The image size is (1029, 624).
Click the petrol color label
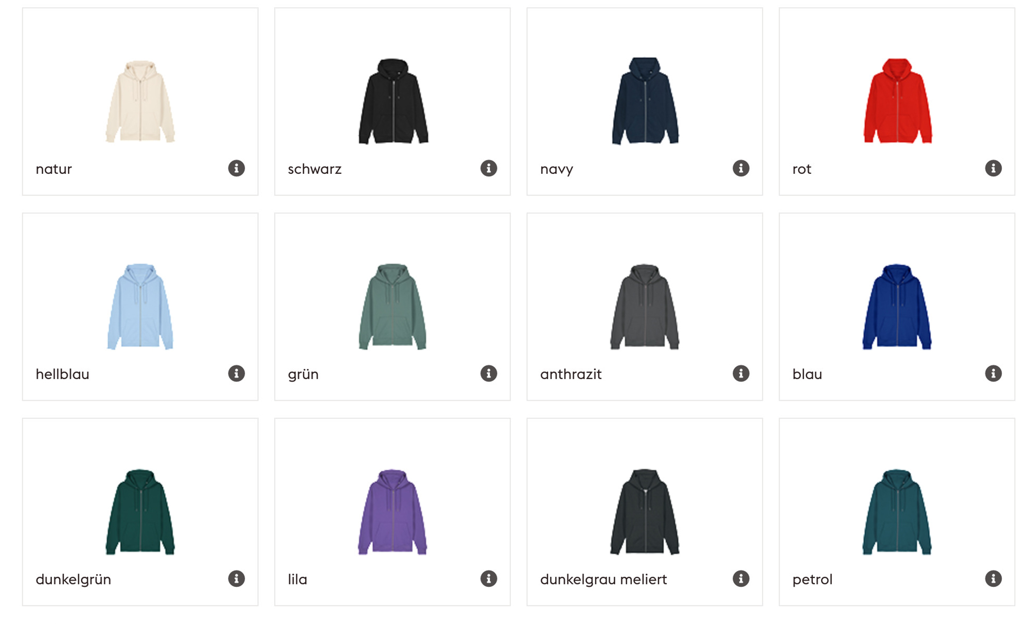click(x=812, y=580)
